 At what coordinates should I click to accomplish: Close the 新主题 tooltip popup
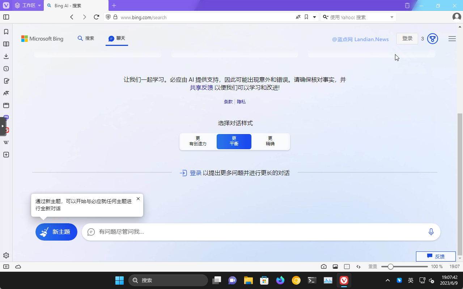tap(138, 199)
